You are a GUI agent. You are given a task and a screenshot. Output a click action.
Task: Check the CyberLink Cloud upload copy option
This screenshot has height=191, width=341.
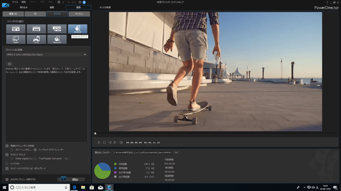7,168
